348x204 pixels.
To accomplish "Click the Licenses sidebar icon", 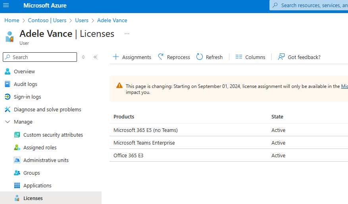I will (x=17, y=198).
